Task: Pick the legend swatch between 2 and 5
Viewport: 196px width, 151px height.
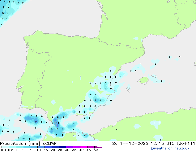Action: (x=27, y=147)
